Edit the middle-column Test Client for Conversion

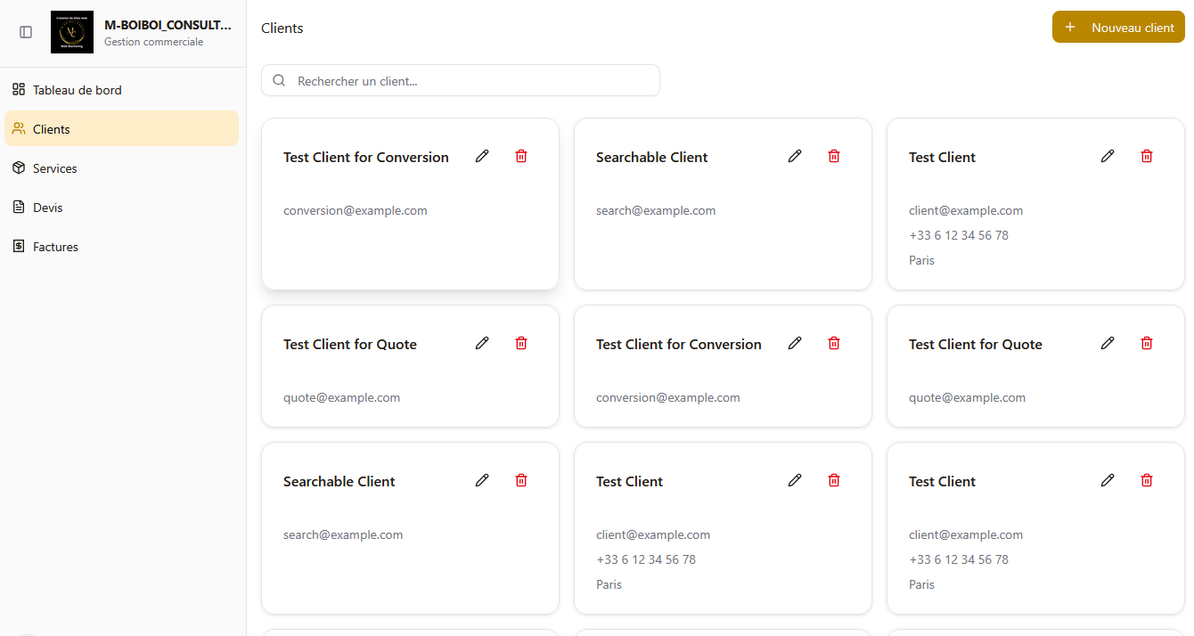click(795, 343)
